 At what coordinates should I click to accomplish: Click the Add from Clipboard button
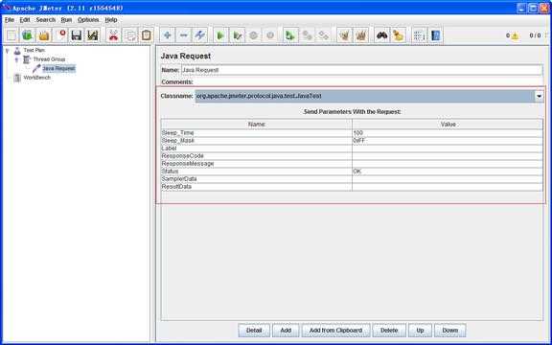point(335,331)
